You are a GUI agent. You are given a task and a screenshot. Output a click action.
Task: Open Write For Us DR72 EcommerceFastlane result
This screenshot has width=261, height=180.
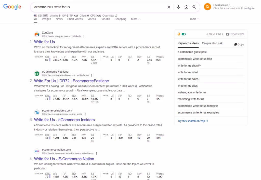tap(71, 81)
